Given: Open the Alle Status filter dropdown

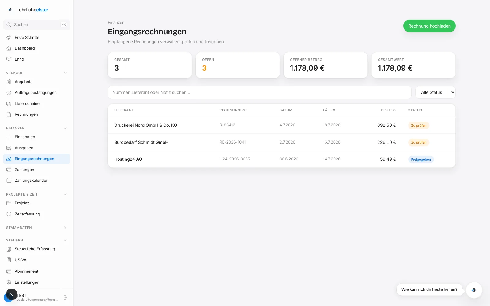Looking at the screenshot, I should (x=435, y=92).
